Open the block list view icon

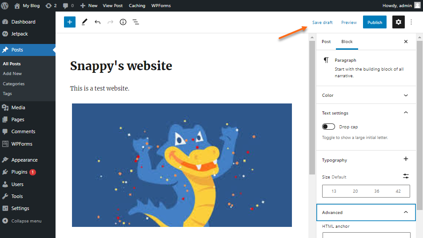(x=136, y=22)
